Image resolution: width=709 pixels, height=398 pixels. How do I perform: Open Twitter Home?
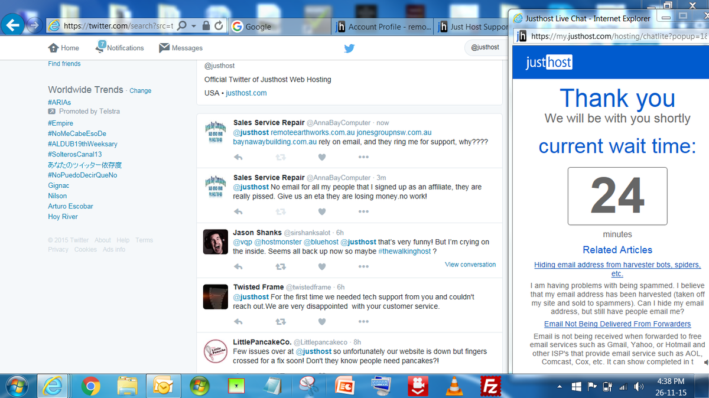(63, 48)
